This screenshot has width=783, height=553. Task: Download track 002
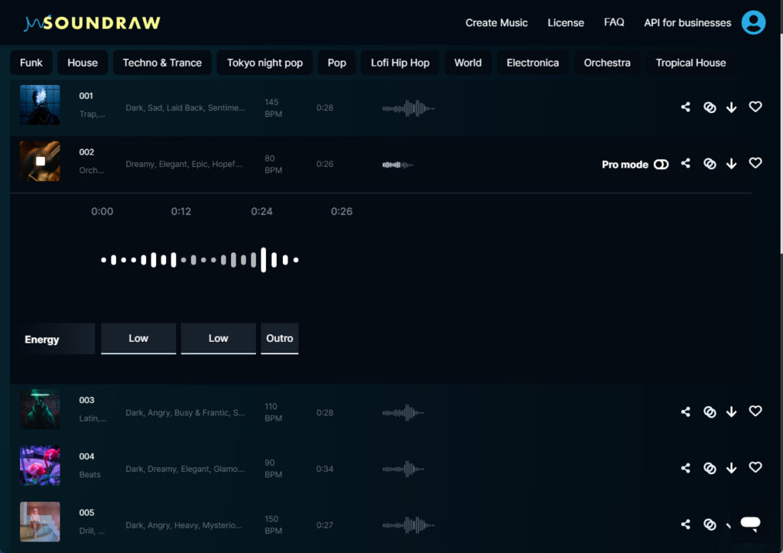732,164
